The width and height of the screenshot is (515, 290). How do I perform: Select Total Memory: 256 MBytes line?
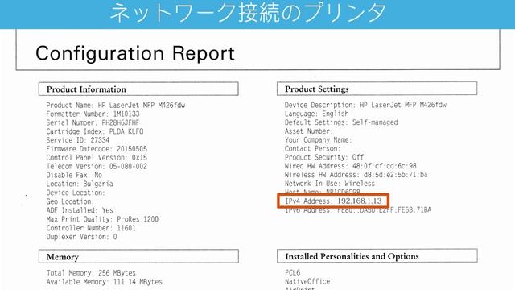click(91, 273)
